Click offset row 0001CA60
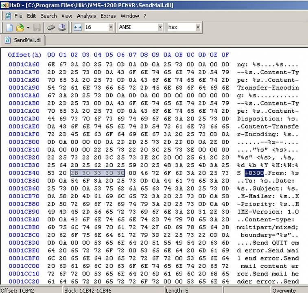Viewport: 308px width, 293px height. [24, 64]
